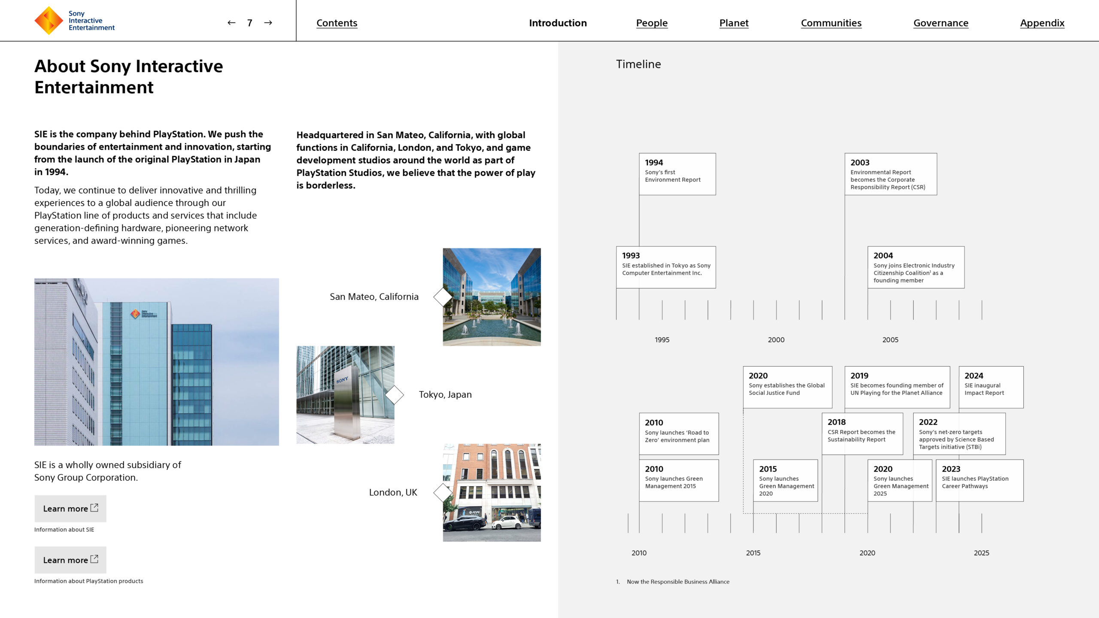Screen dimensions: 1099x618
Task: Click the diamond marker for London, UK
Action: (443, 493)
